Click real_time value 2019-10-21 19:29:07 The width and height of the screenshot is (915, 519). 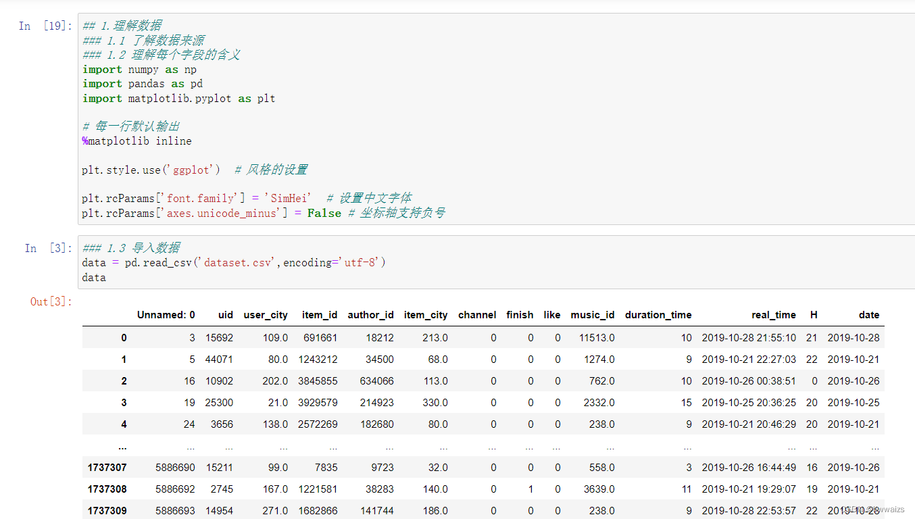tap(749, 489)
